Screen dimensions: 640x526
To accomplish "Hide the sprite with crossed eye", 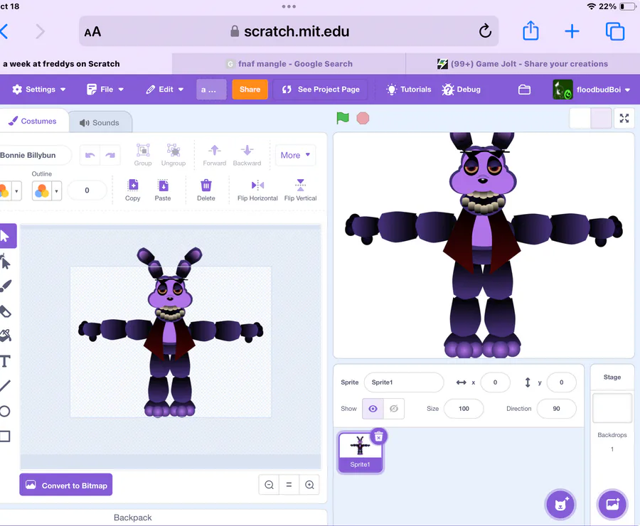I will pyautogui.click(x=394, y=409).
